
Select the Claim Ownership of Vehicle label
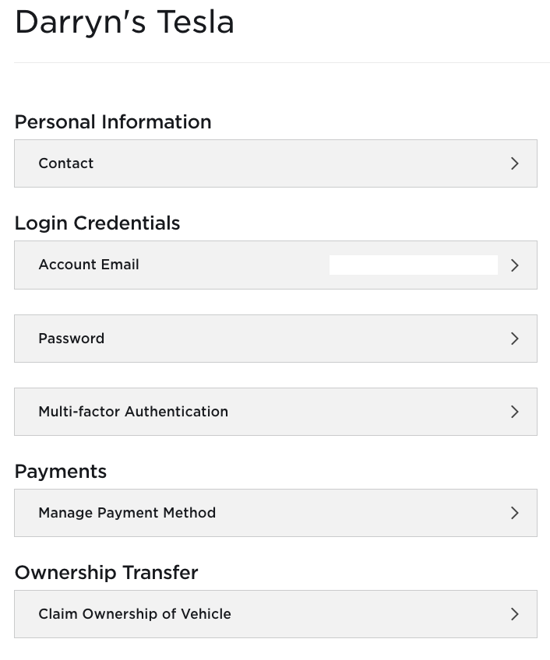point(135,614)
